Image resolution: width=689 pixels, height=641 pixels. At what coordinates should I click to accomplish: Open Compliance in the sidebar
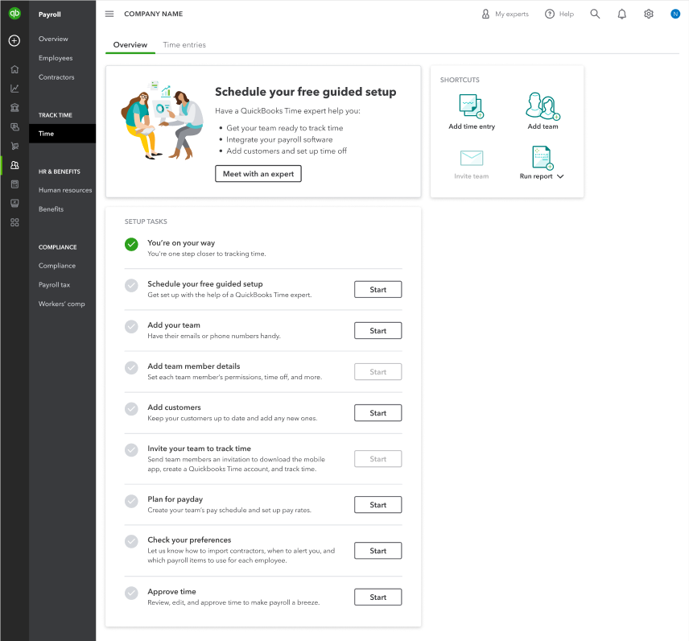tap(57, 266)
